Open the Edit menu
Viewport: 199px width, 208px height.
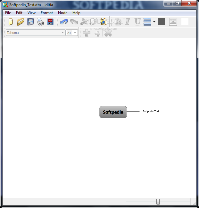click(x=19, y=13)
